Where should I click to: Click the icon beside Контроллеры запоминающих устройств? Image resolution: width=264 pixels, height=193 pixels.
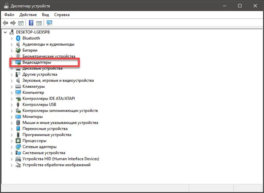pos(18,111)
